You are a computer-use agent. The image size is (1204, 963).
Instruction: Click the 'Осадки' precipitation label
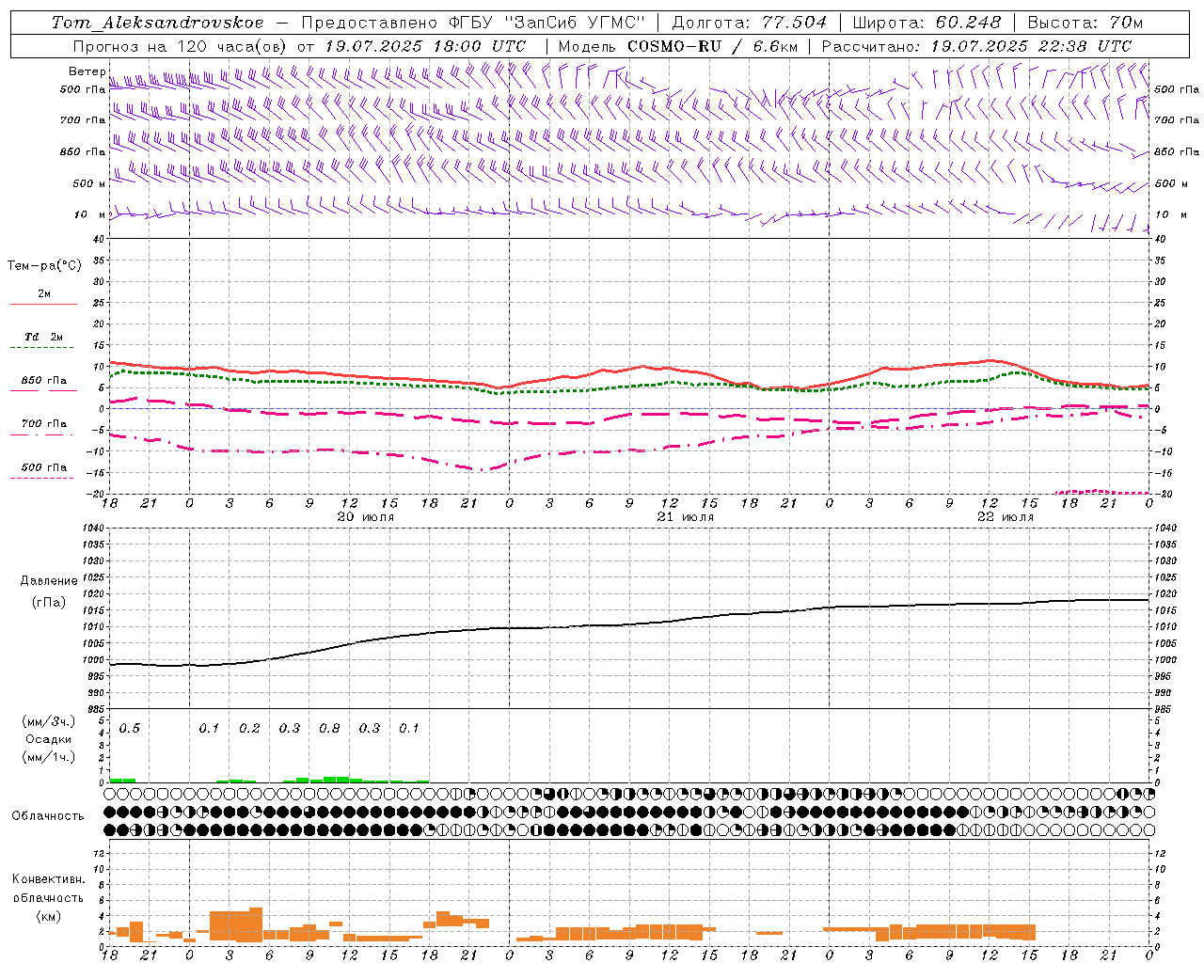pos(48,739)
